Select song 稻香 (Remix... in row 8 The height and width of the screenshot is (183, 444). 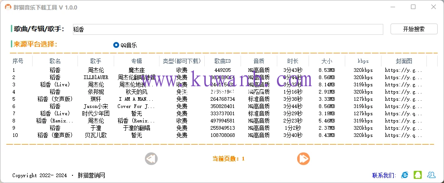pos(55,121)
